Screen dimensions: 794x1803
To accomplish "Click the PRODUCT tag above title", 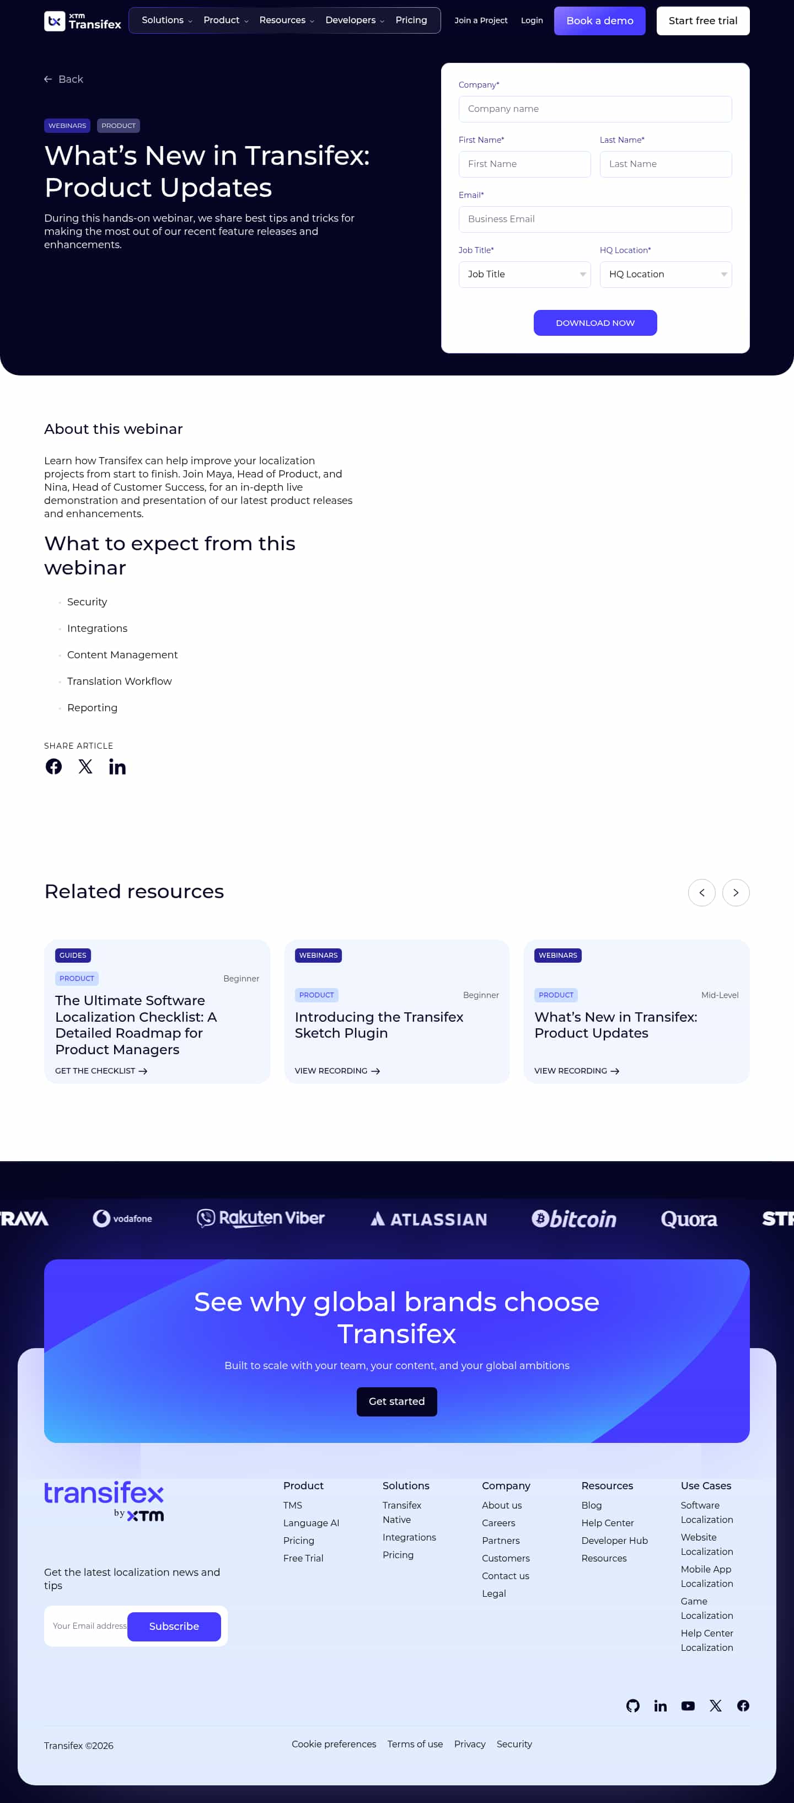I will click(x=119, y=126).
